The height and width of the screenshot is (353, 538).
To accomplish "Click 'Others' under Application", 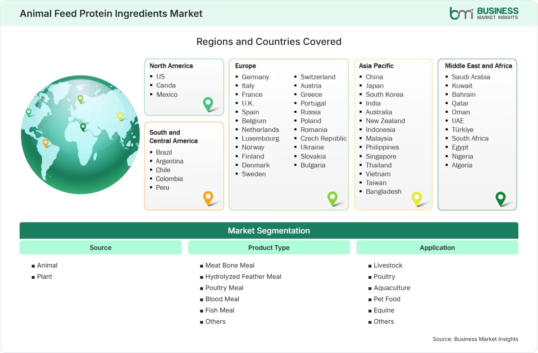I will point(384,321).
